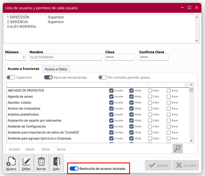Click the Borrar trash can button
The height and width of the screenshot is (176, 205).
coord(41,163)
